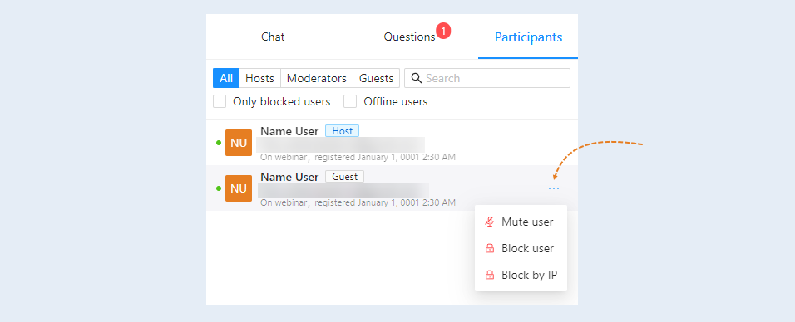Filter participants by All
The width and height of the screenshot is (795, 322).
[x=225, y=79]
